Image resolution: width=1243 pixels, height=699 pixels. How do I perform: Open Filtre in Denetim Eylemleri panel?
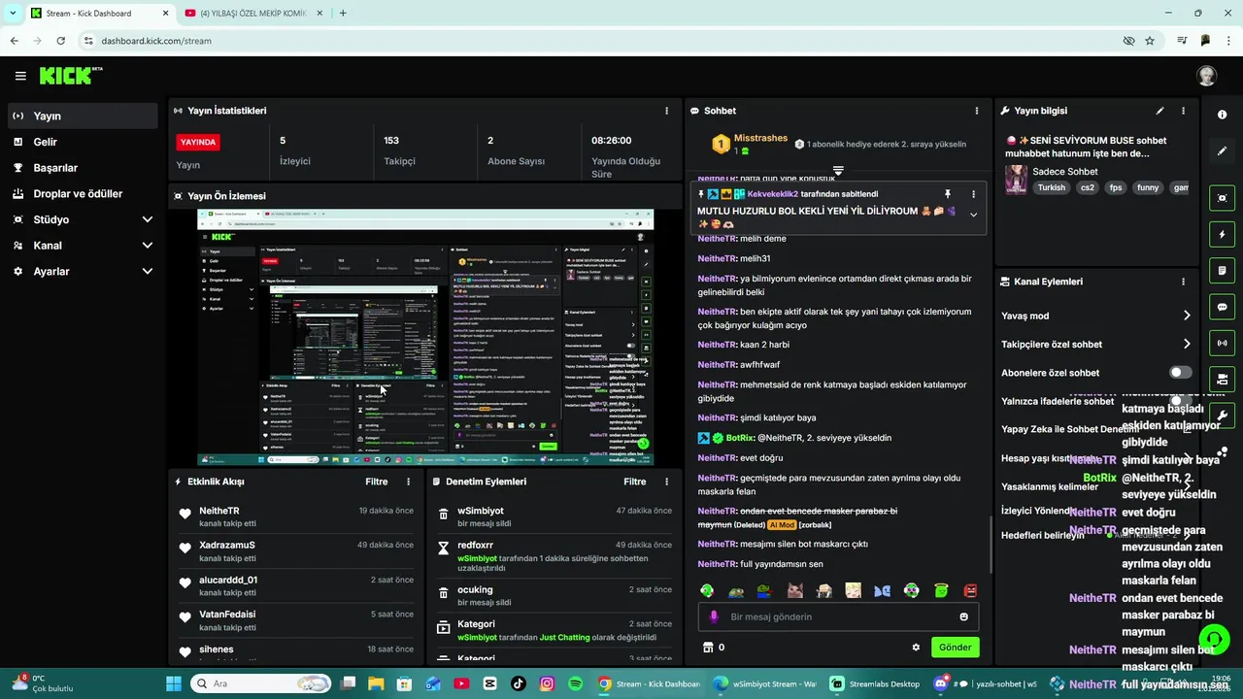point(635,482)
